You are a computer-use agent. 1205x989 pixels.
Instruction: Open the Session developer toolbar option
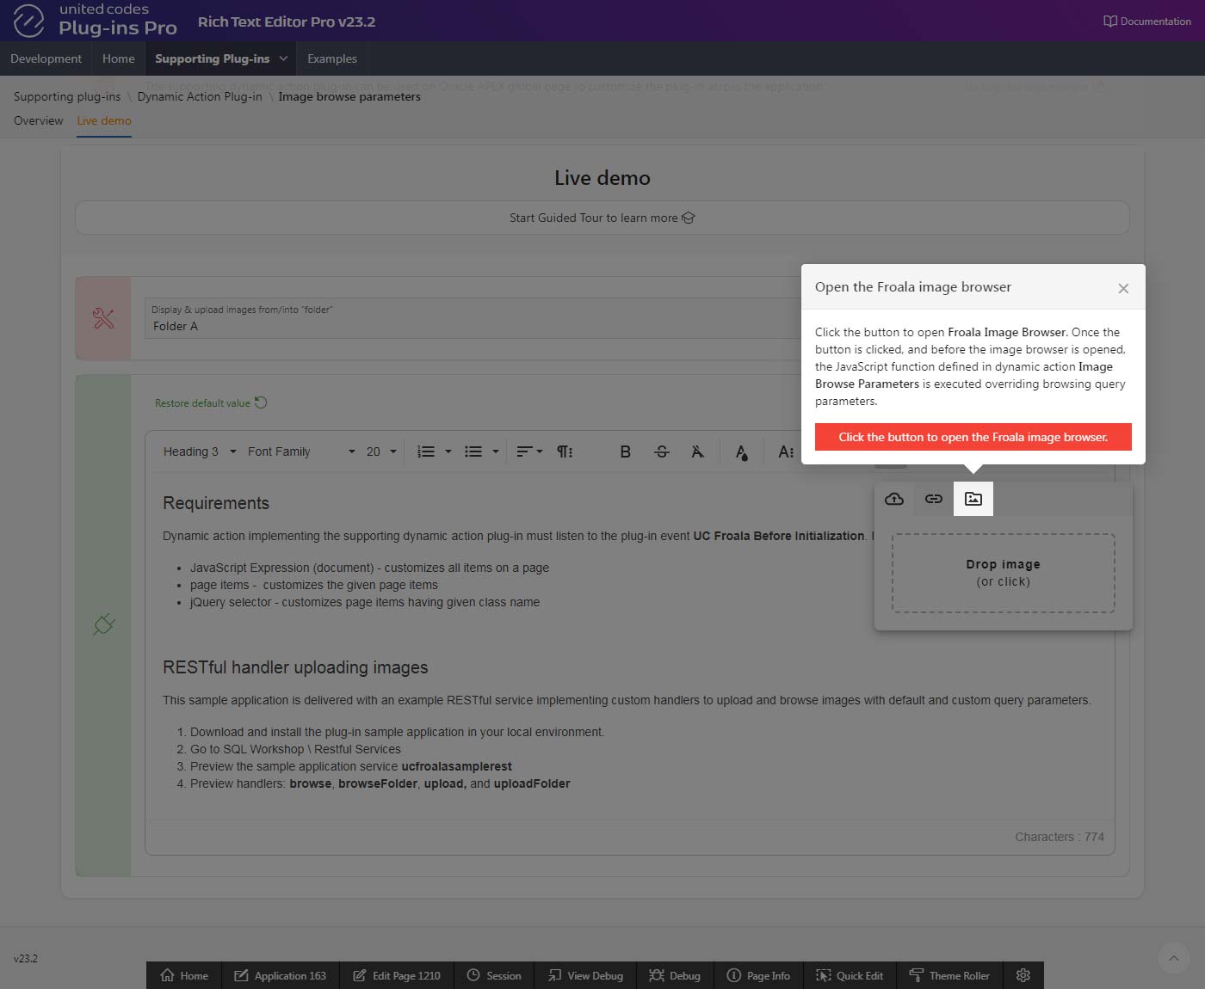pyautogui.click(x=494, y=975)
